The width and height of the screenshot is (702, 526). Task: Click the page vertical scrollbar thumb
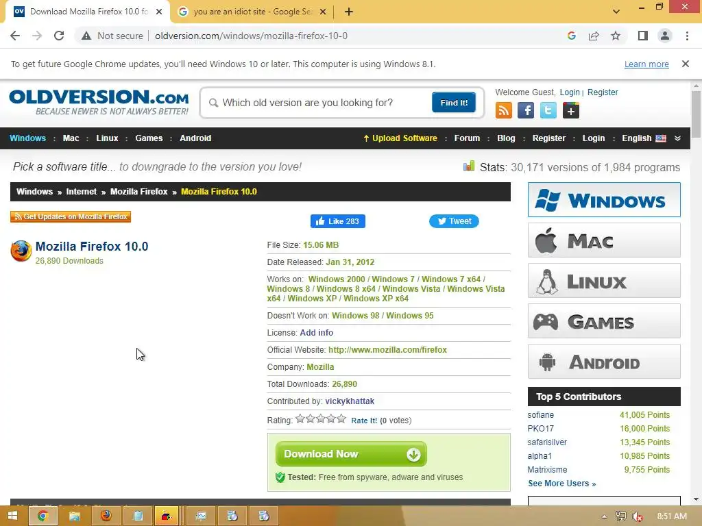point(696,114)
